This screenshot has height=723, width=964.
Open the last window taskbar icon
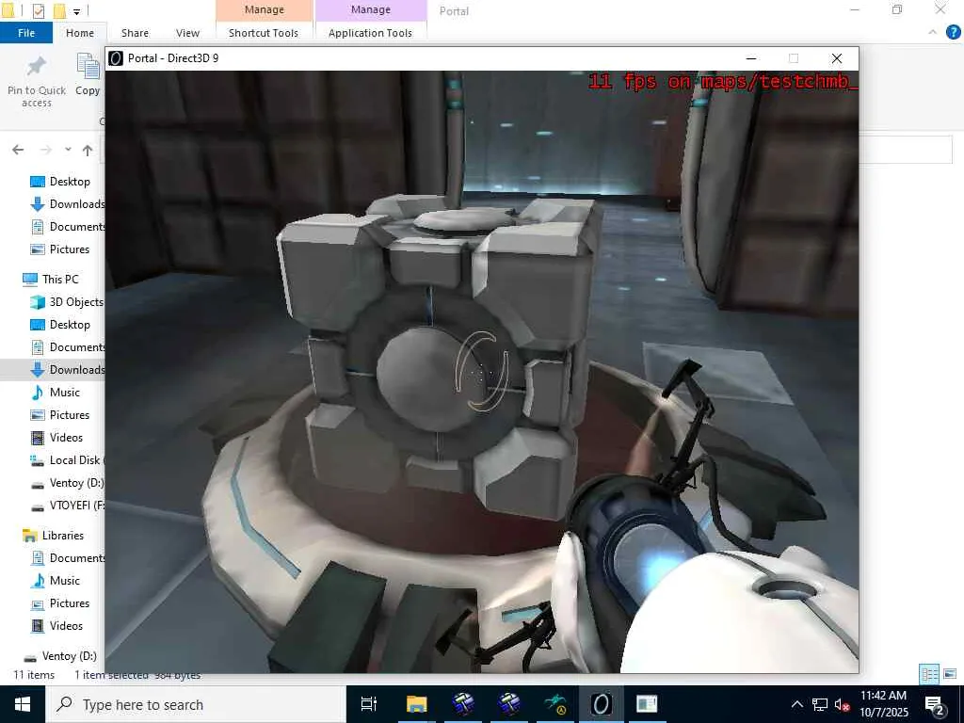click(x=647, y=704)
